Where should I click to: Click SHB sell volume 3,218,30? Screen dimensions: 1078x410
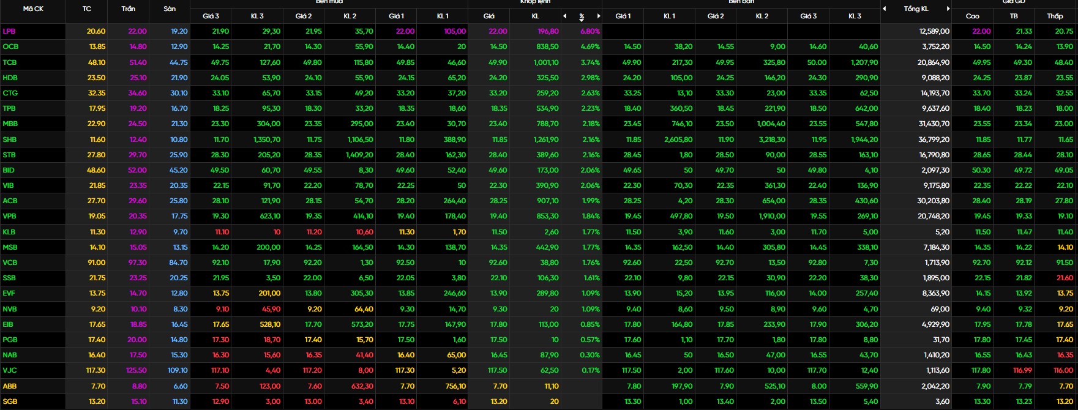(772, 140)
